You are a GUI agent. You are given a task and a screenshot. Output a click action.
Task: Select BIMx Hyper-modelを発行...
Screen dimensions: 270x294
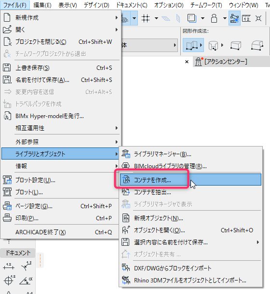(61, 116)
